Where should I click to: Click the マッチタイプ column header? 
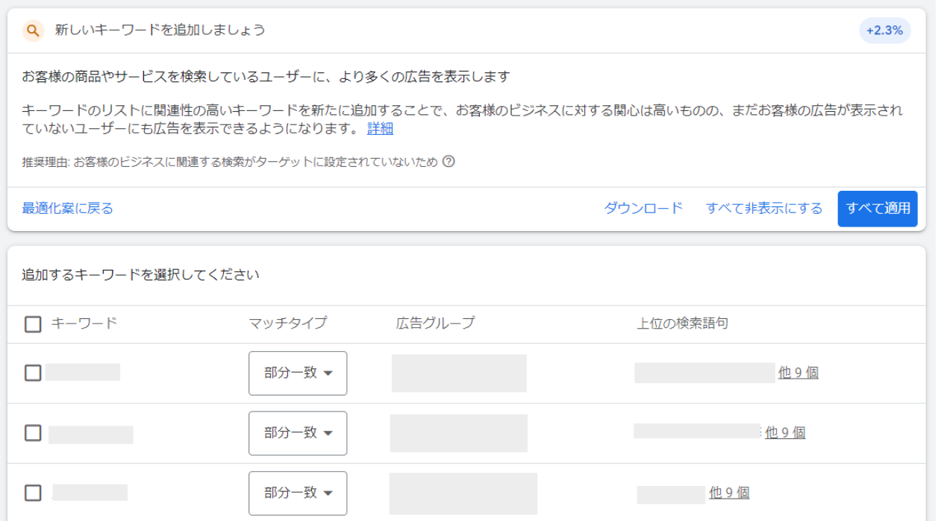(x=288, y=323)
